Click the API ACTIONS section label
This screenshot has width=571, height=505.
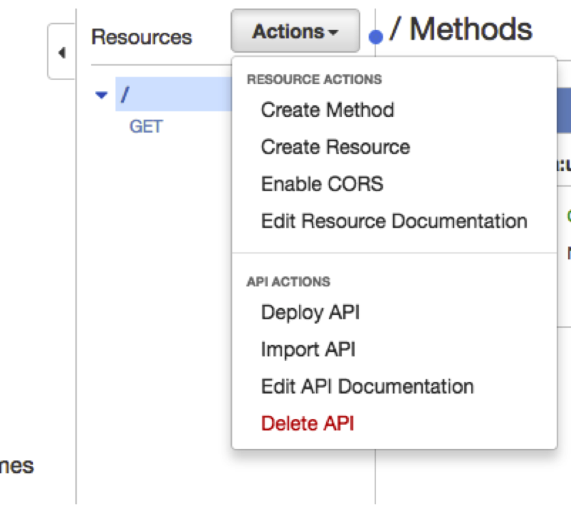tap(288, 282)
